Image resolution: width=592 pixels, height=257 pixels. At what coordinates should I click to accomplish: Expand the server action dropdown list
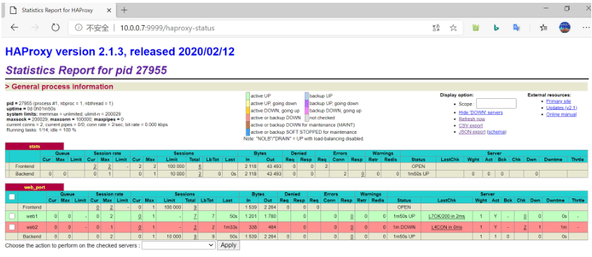179,245
